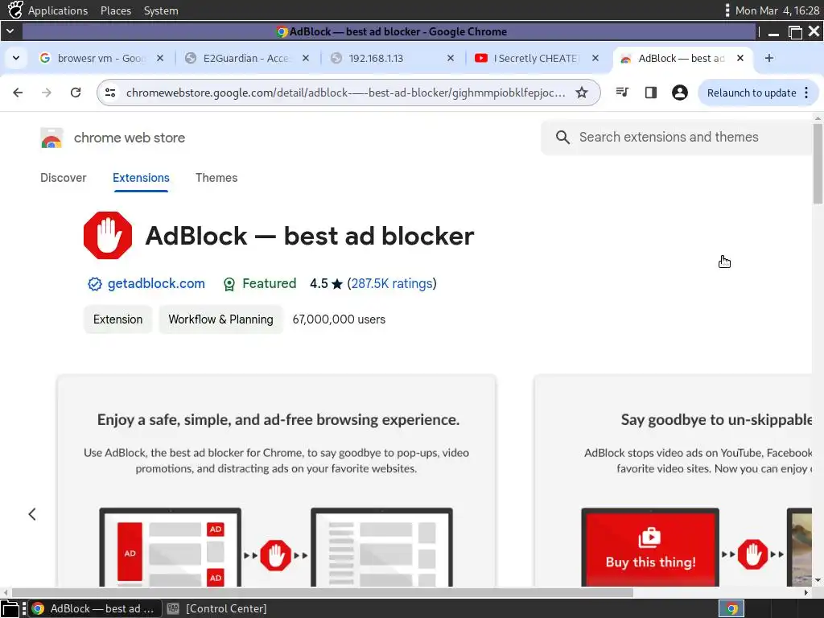Click the AdBlock Chrome taskbar button
Screen dimensions: 824x618
click(95, 608)
